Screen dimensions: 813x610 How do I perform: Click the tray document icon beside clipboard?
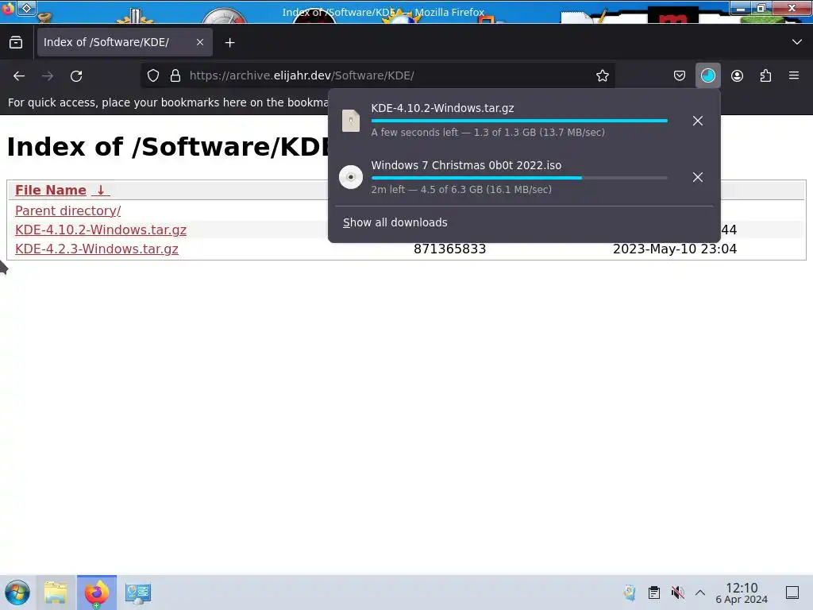pos(630,593)
